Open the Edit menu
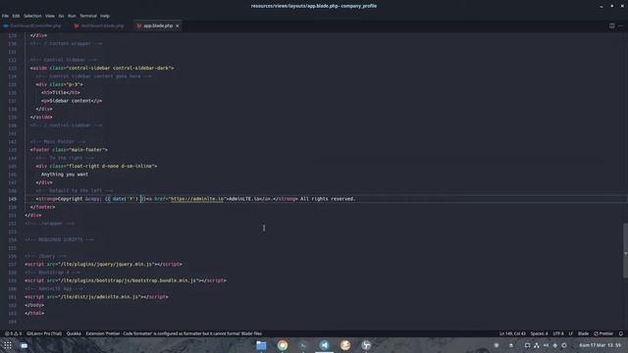This screenshot has width=628, height=353. coord(16,16)
